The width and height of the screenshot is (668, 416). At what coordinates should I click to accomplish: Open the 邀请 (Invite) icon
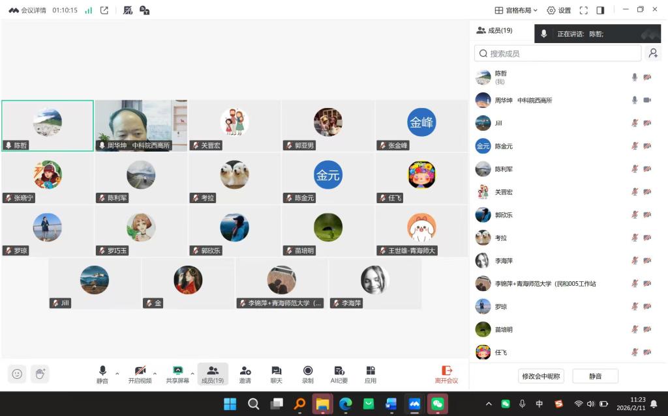click(245, 374)
